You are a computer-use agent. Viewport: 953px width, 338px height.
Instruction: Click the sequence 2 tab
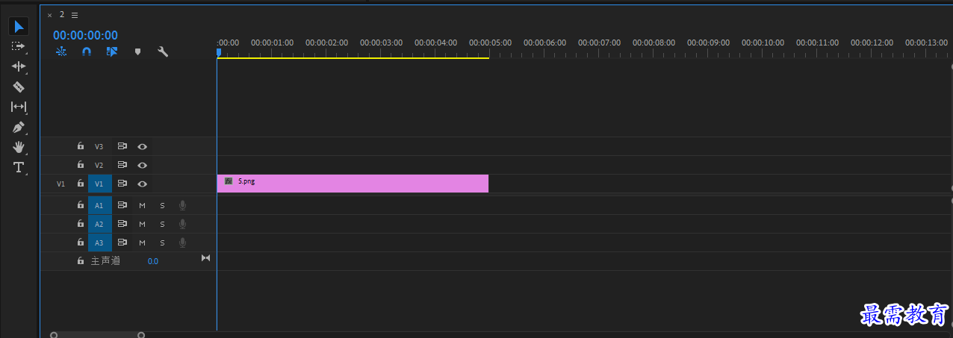pyautogui.click(x=62, y=15)
